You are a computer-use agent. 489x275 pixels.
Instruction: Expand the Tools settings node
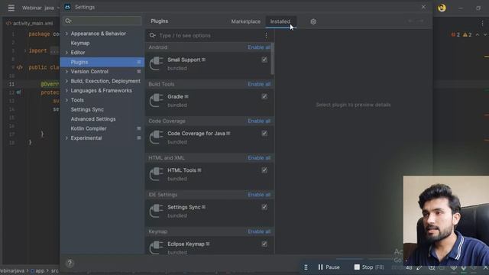coord(66,100)
